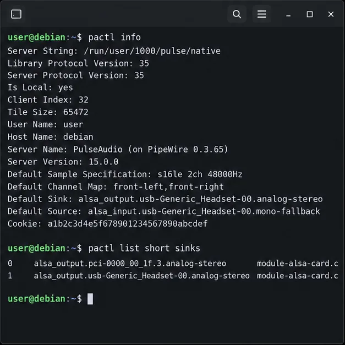Click the 'Is Local: yes' line
This screenshot has height=345, width=345.
[40, 87]
